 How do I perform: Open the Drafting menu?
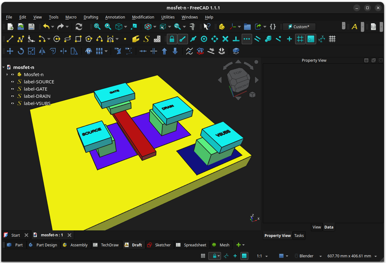(91, 17)
